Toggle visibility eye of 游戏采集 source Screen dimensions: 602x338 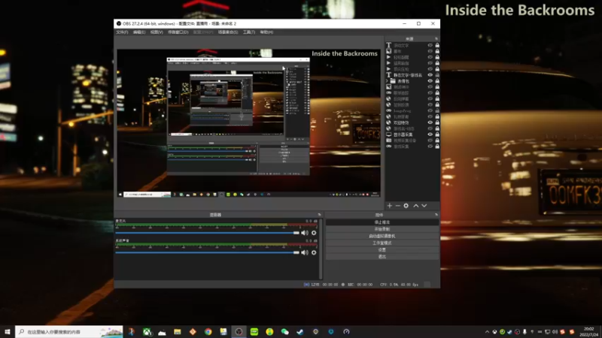(x=430, y=146)
